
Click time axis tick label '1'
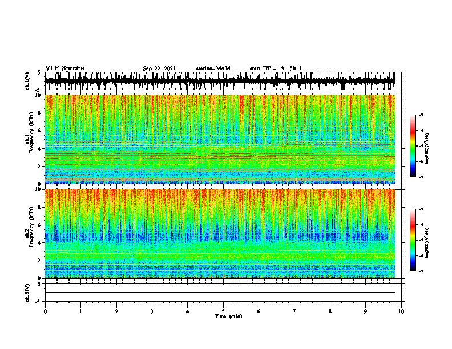(x=80, y=311)
